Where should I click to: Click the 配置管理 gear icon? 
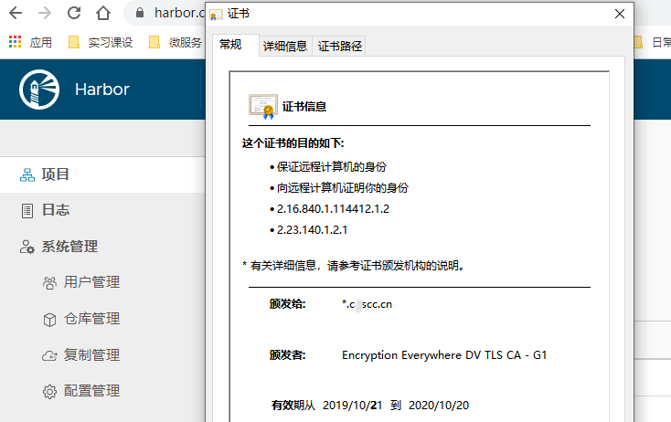(x=49, y=392)
